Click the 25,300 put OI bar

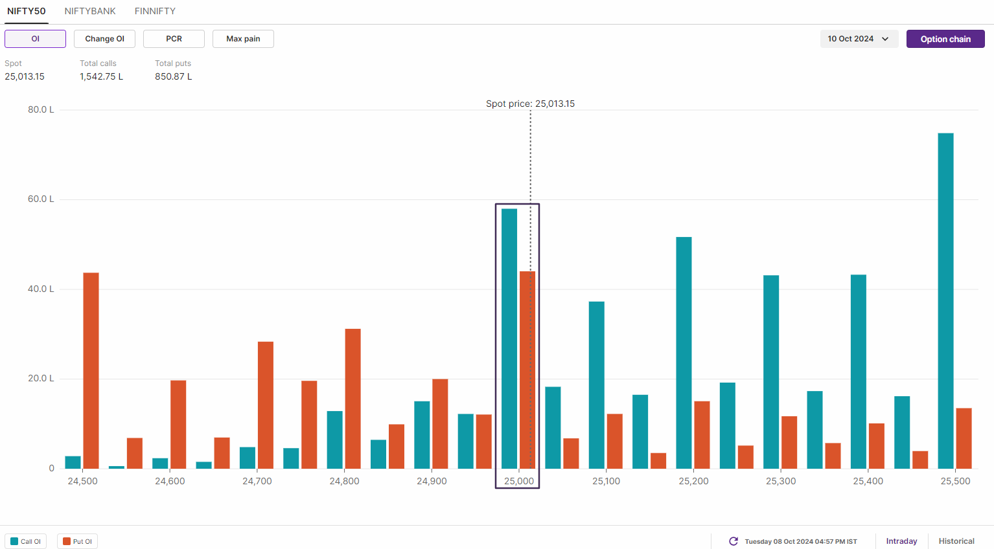(789, 442)
